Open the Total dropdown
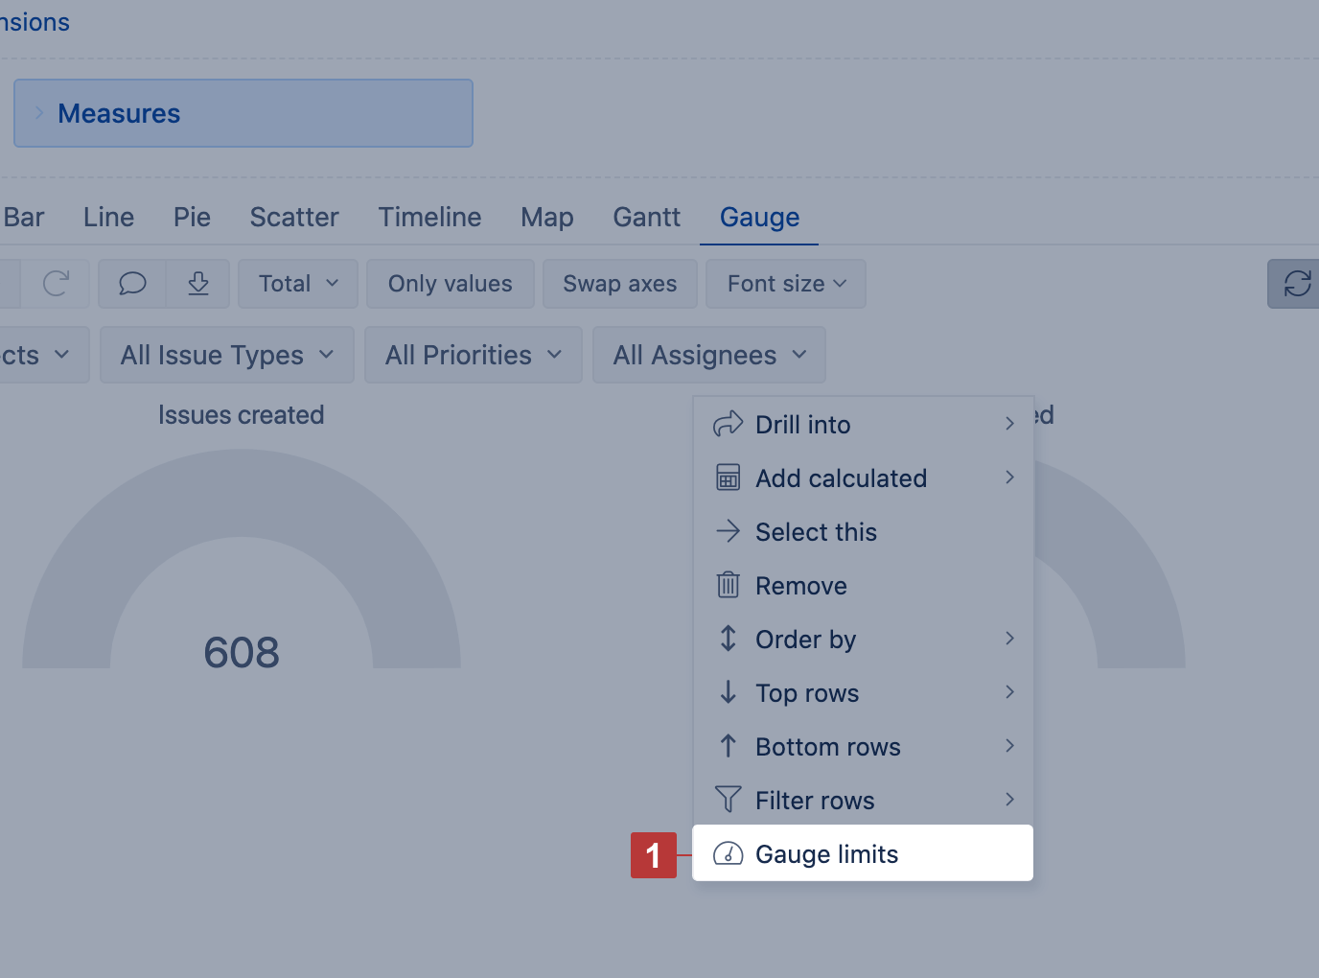 [x=297, y=284]
